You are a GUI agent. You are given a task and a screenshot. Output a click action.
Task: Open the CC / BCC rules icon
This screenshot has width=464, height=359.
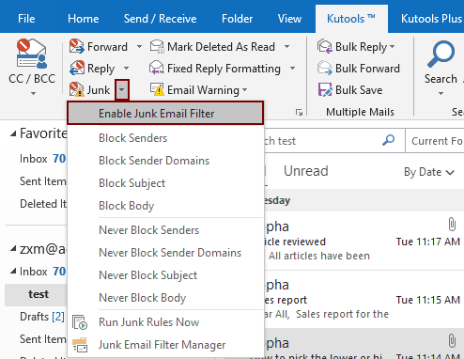(x=32, y=54)
